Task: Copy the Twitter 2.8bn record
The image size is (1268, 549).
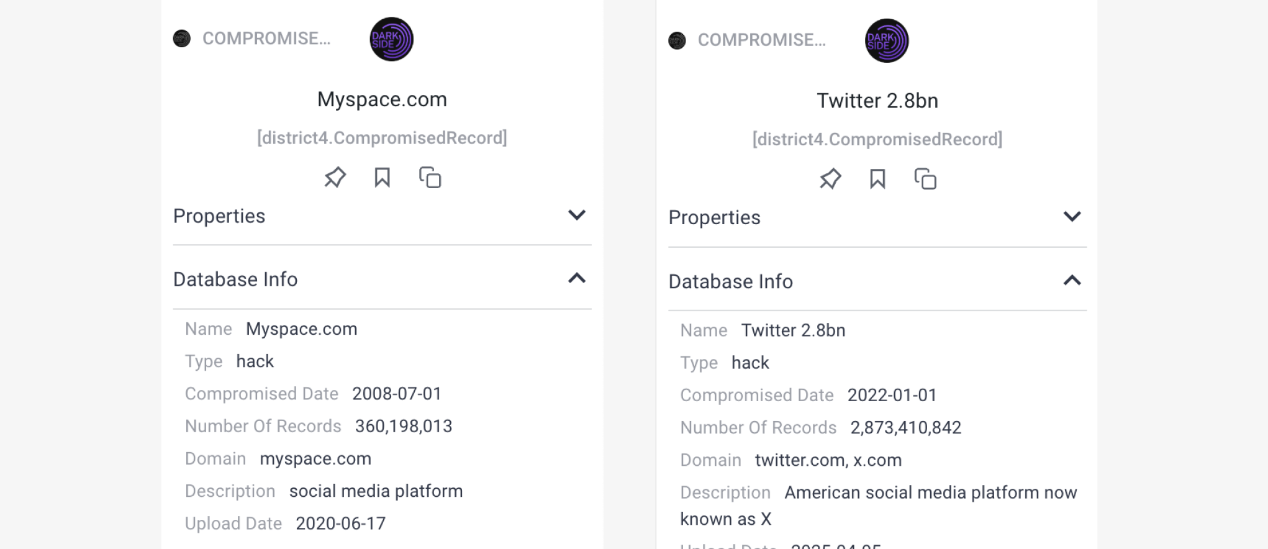Action: [925, 179]
